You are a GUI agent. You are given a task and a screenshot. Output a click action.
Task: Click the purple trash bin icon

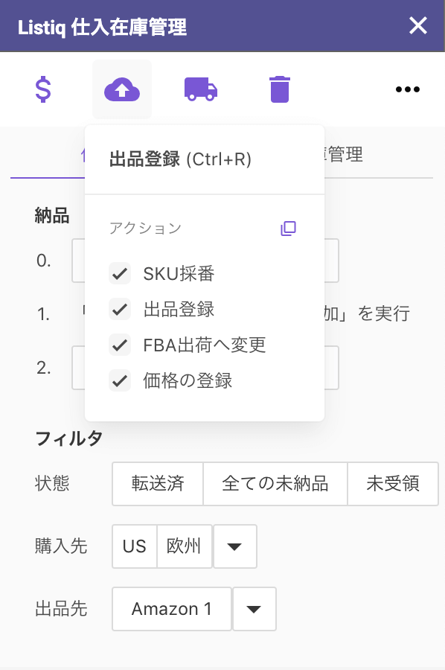(x=280, y=89)
